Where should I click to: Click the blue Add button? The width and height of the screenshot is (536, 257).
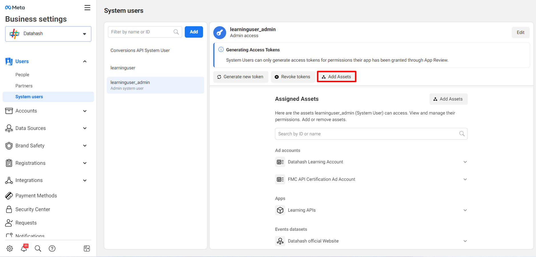point(194,32)
